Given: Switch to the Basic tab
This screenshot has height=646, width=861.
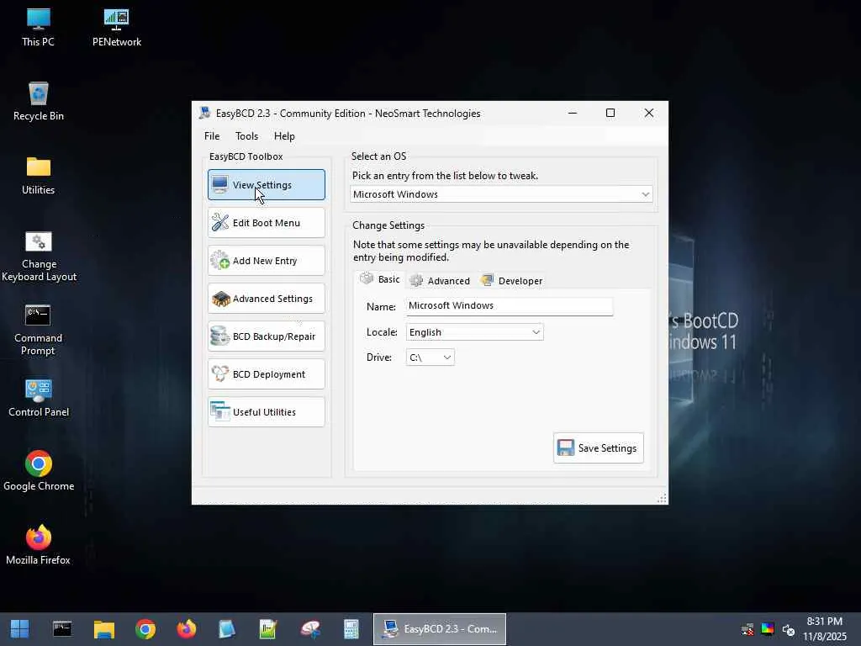Looking at the screenshot, I should point(380,279).
